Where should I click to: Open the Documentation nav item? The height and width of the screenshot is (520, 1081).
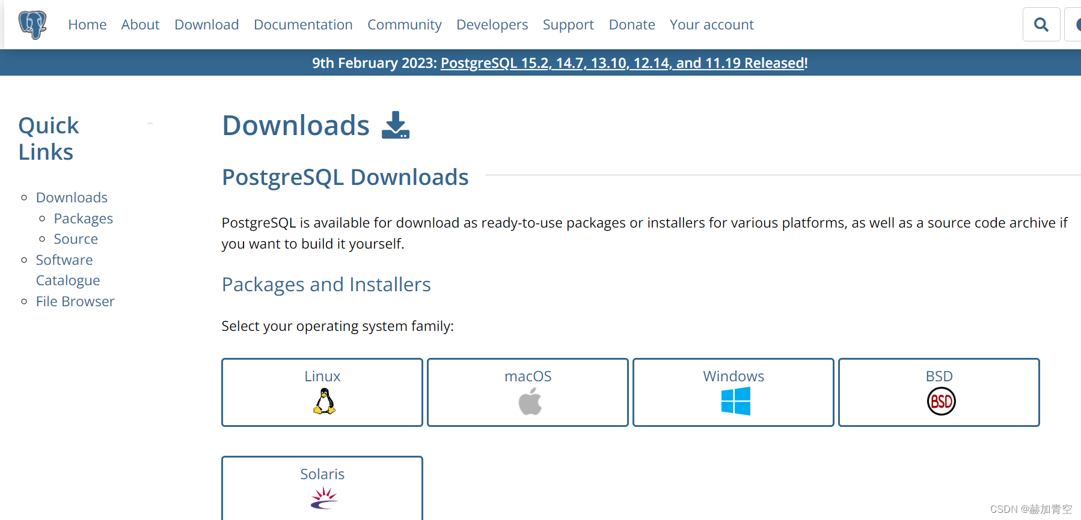(x=303, y=25)
